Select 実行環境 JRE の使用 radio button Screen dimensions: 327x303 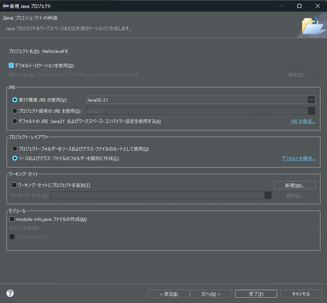[x=14, y=100]
